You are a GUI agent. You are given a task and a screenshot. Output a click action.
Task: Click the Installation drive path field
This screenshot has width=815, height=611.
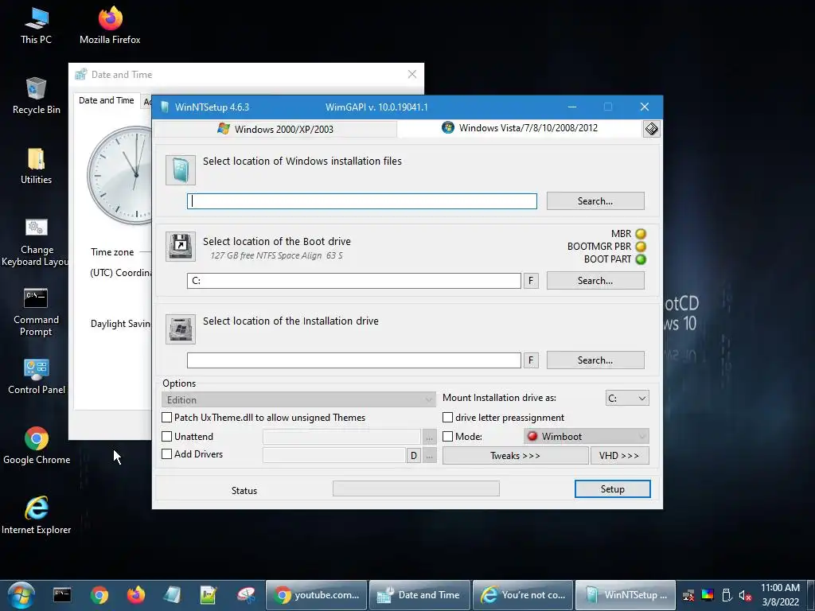pyautogui.click(x=354, y=360)
